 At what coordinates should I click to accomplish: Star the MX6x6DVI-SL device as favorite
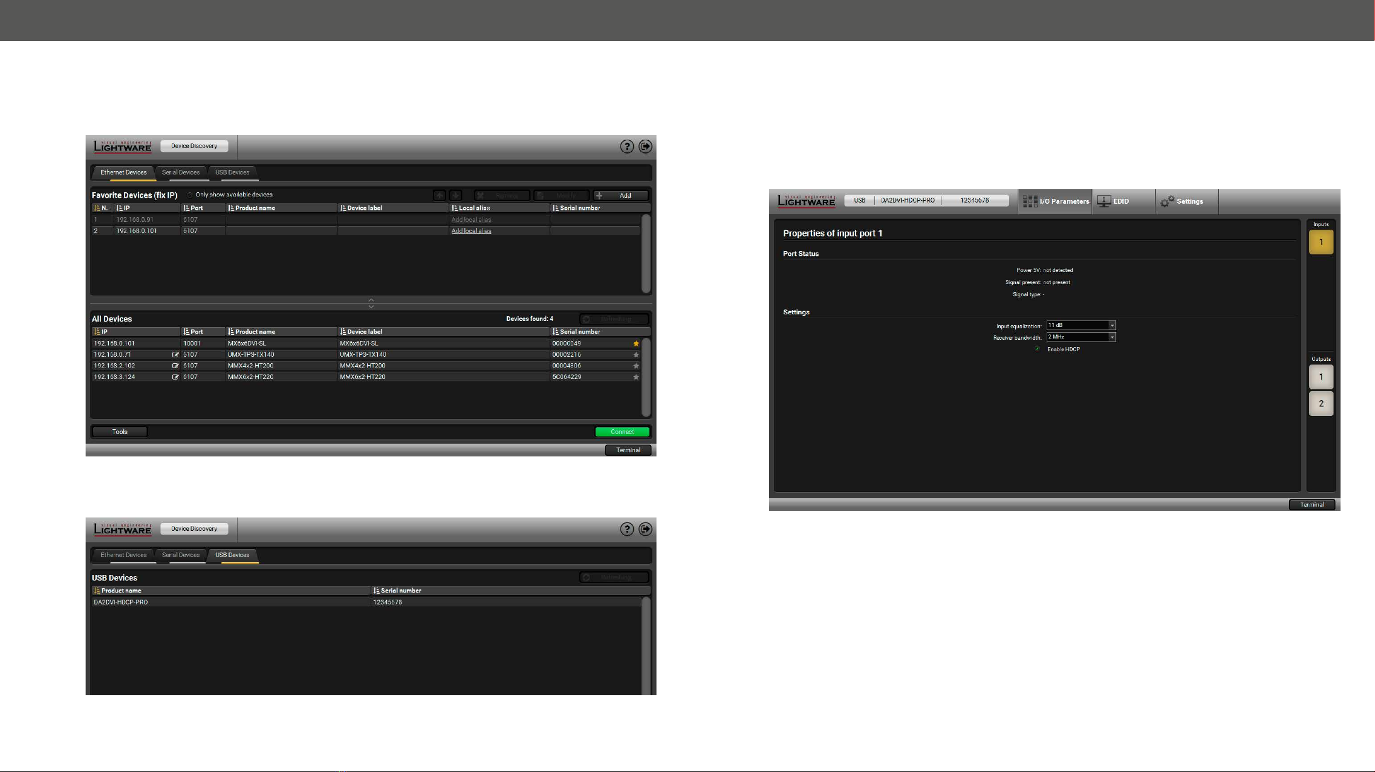point(635,343)
